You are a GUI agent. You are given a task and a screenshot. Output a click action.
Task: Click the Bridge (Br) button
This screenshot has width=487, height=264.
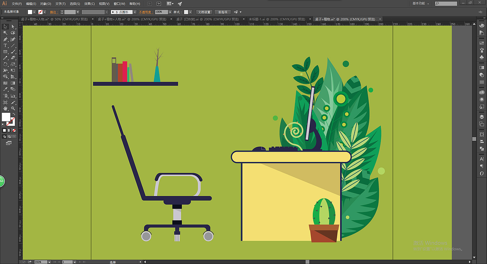(150, 3)
